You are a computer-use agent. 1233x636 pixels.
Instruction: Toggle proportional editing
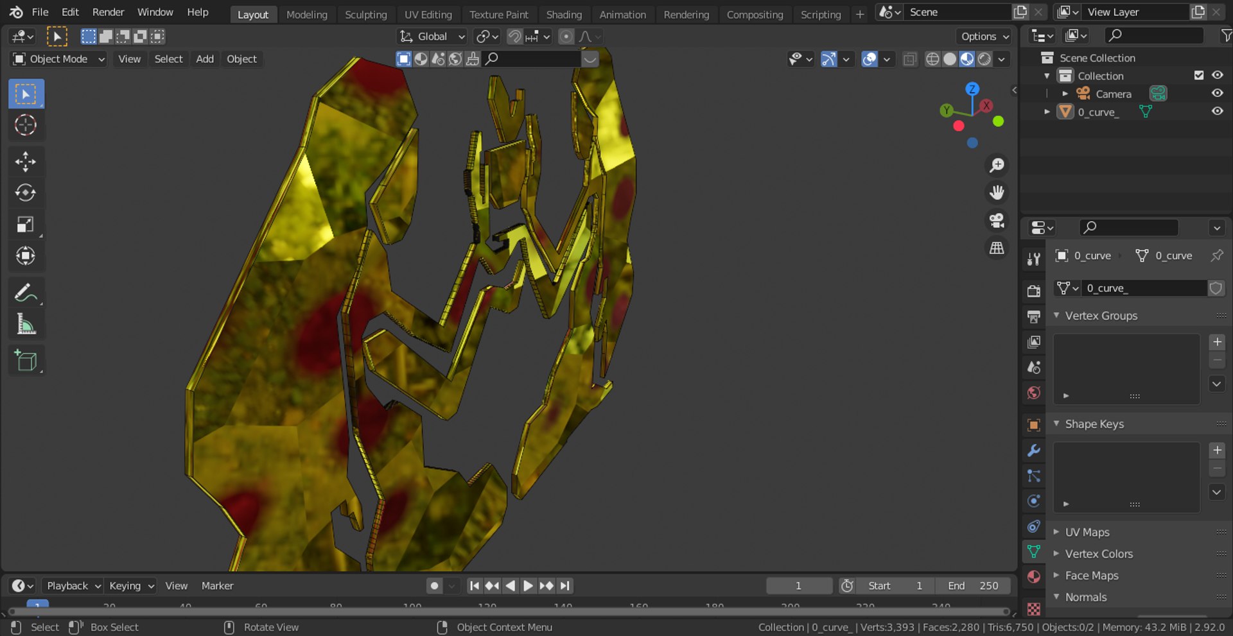(x=566, y=37)
